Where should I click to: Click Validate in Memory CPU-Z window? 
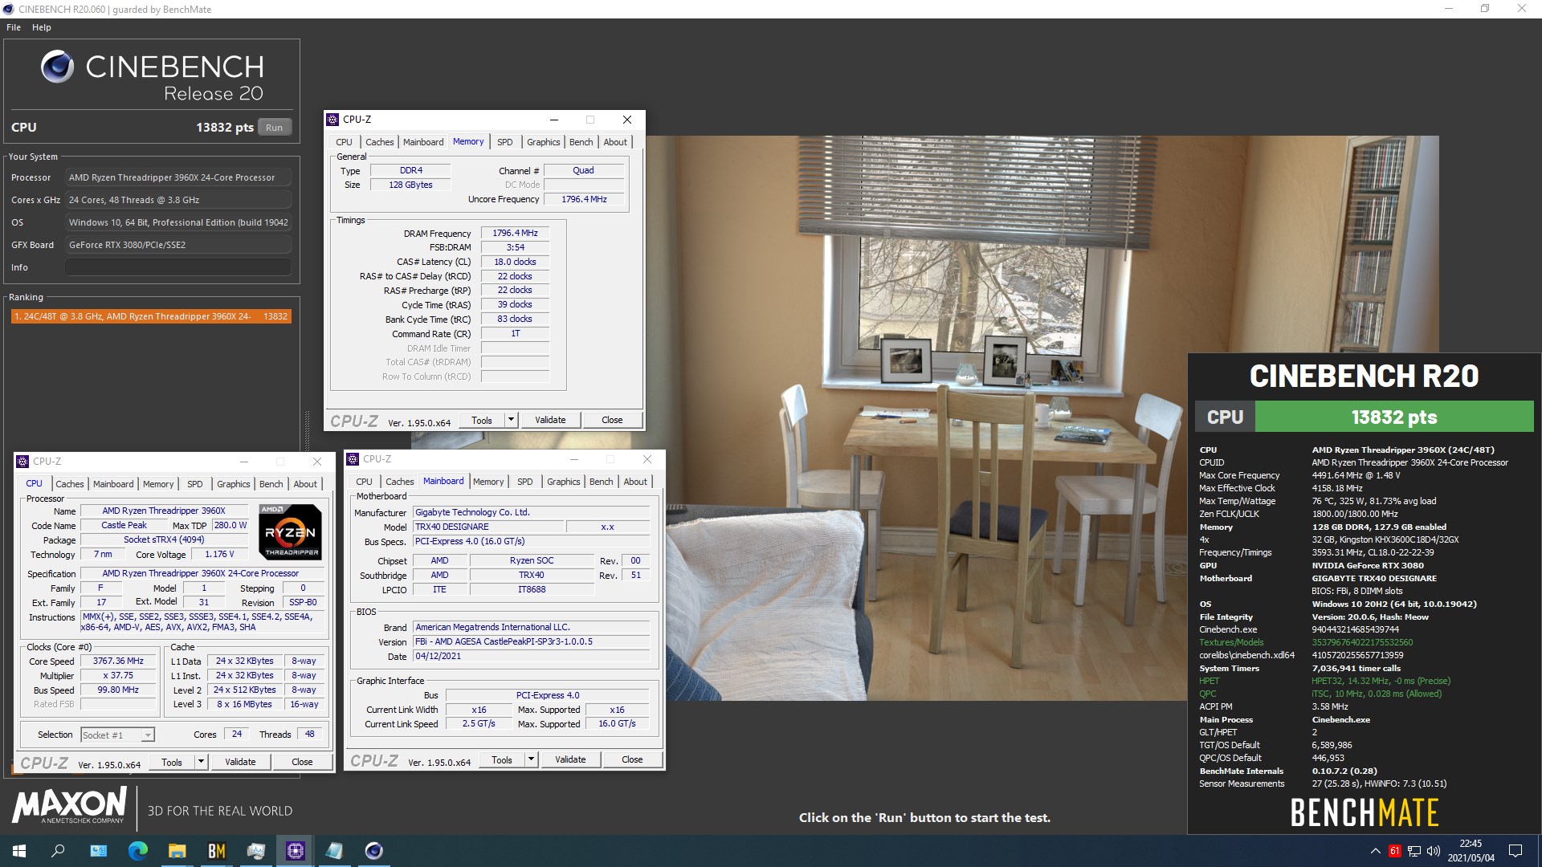coord(550,420)
